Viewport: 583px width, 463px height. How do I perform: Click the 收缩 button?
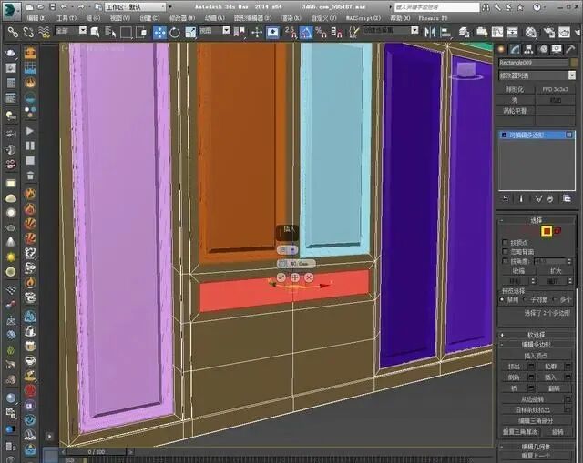518,271
